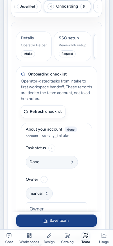
Task: Click the Owner text field
Action: [57, 207]
